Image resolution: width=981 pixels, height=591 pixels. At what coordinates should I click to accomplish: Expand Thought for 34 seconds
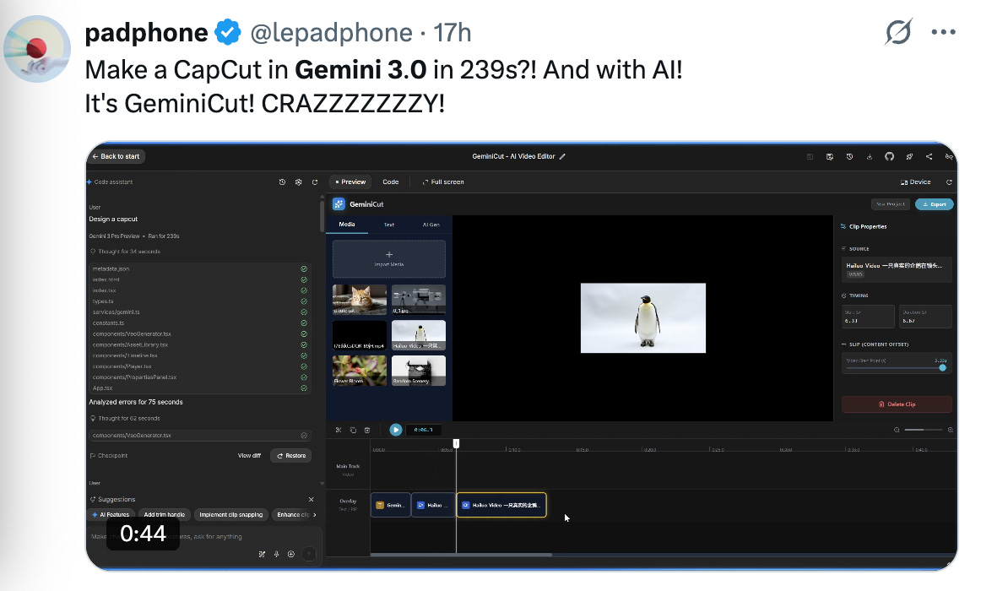pyautogui.click(x=129, y=252)
